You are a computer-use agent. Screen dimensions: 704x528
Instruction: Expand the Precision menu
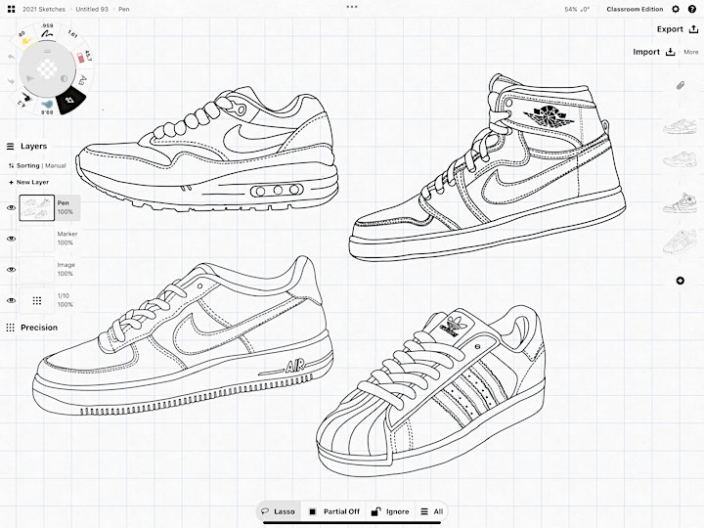pyautogui.click(x=39, y=328)
